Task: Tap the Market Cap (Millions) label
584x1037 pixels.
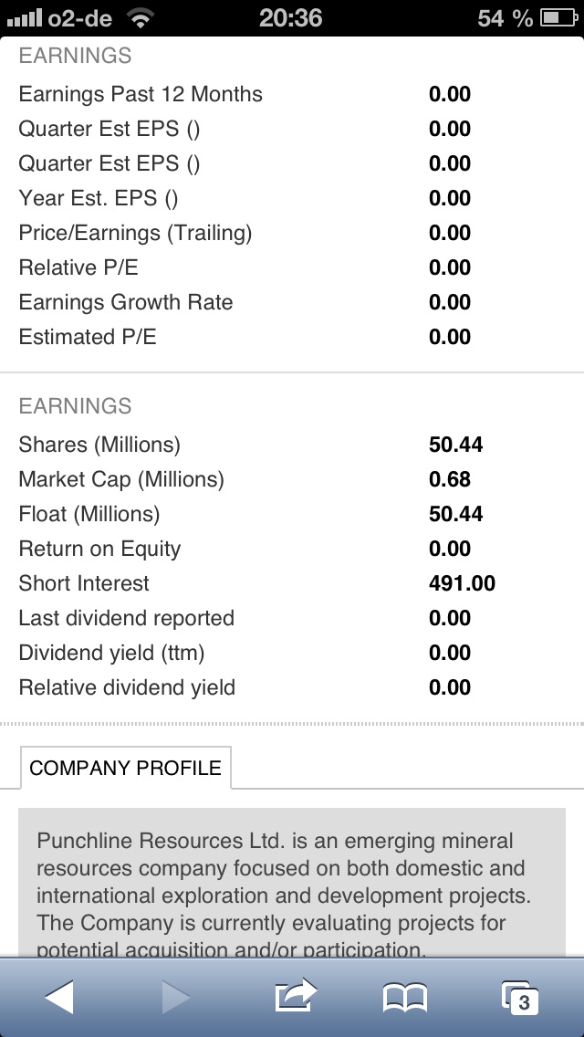Action: pyautogui.click(x=121, y=479)
